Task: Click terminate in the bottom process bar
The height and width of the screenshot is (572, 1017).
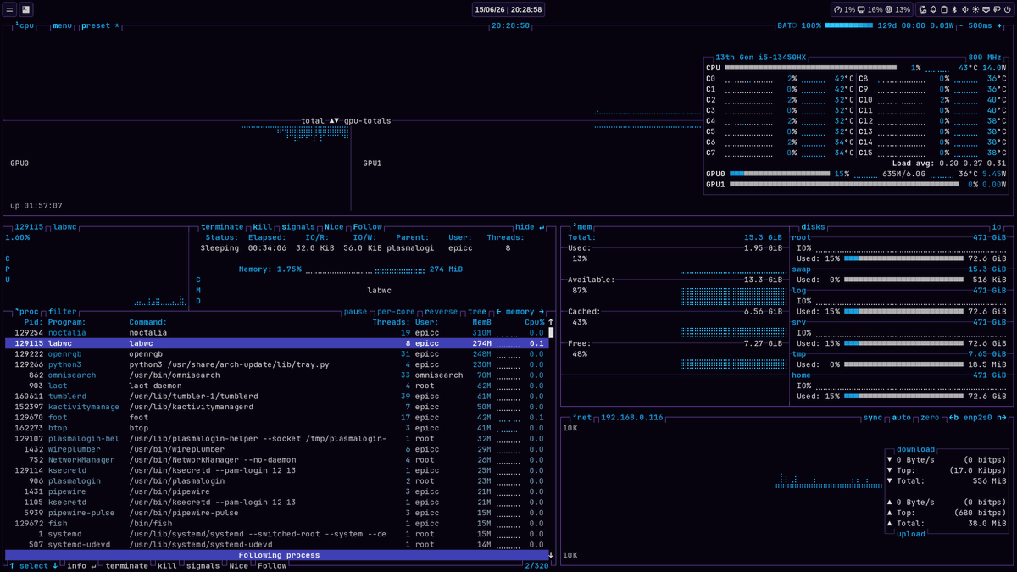Action: click(126, 566)
